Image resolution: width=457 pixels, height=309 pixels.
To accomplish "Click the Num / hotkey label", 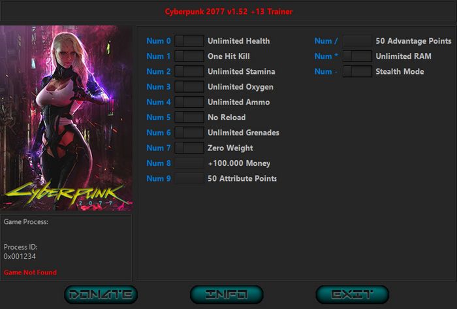I will [x=326, y=41].
